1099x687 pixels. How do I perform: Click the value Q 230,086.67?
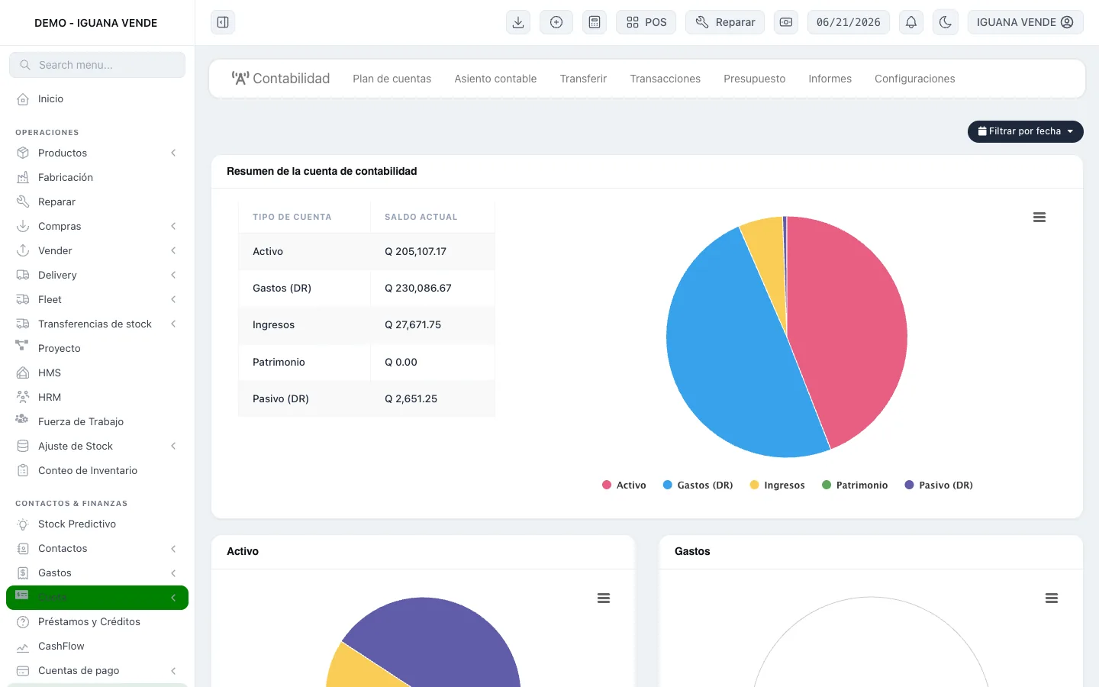(x=418, y=288)
